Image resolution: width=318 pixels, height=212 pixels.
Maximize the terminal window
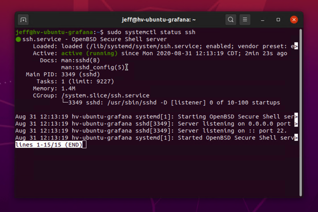point(278,19)
